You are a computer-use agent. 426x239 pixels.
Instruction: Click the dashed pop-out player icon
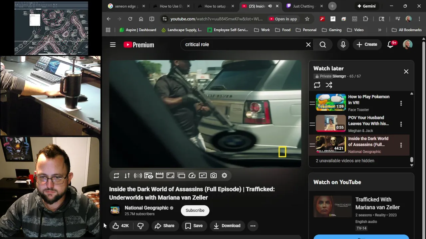coord(181,176)
